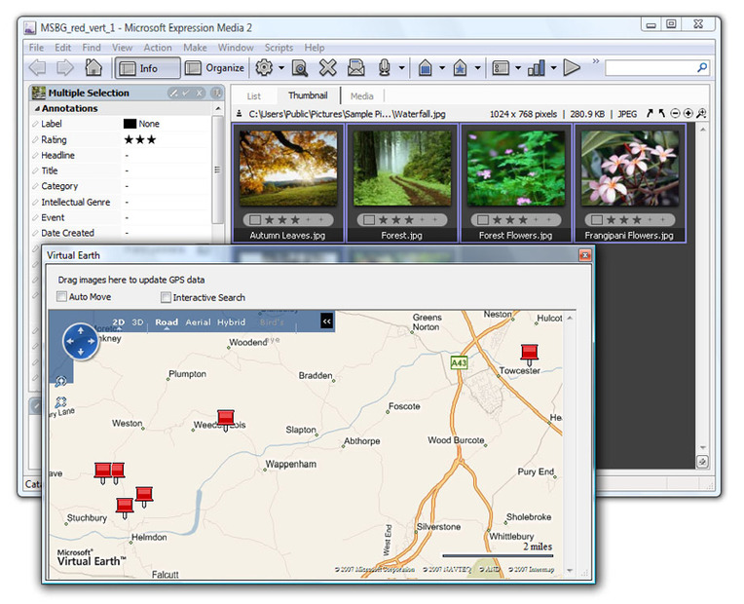The image size is (744, 604).
Task: Select the Aerial map style
Action: 198,322
